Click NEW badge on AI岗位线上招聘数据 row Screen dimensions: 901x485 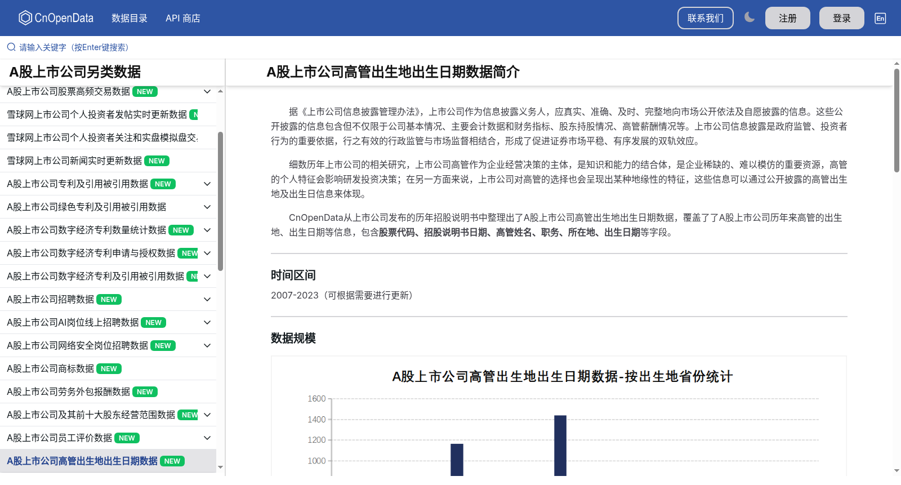coord(154,323)
